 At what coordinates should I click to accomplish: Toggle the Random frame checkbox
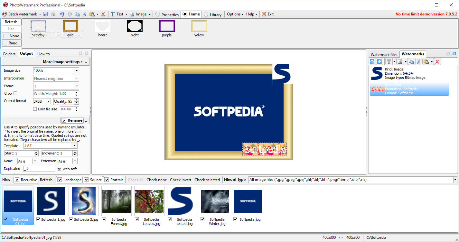tap(5, 43)
